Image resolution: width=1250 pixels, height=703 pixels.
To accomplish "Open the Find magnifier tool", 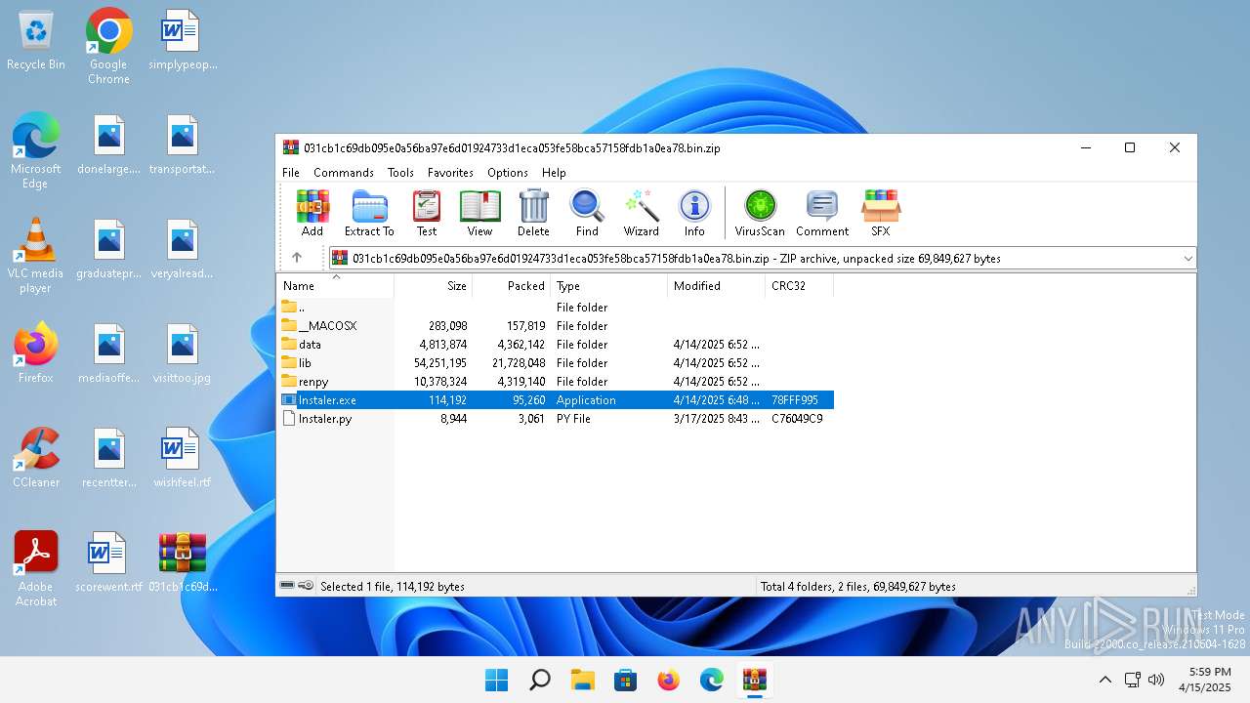I will coord(587,213).
